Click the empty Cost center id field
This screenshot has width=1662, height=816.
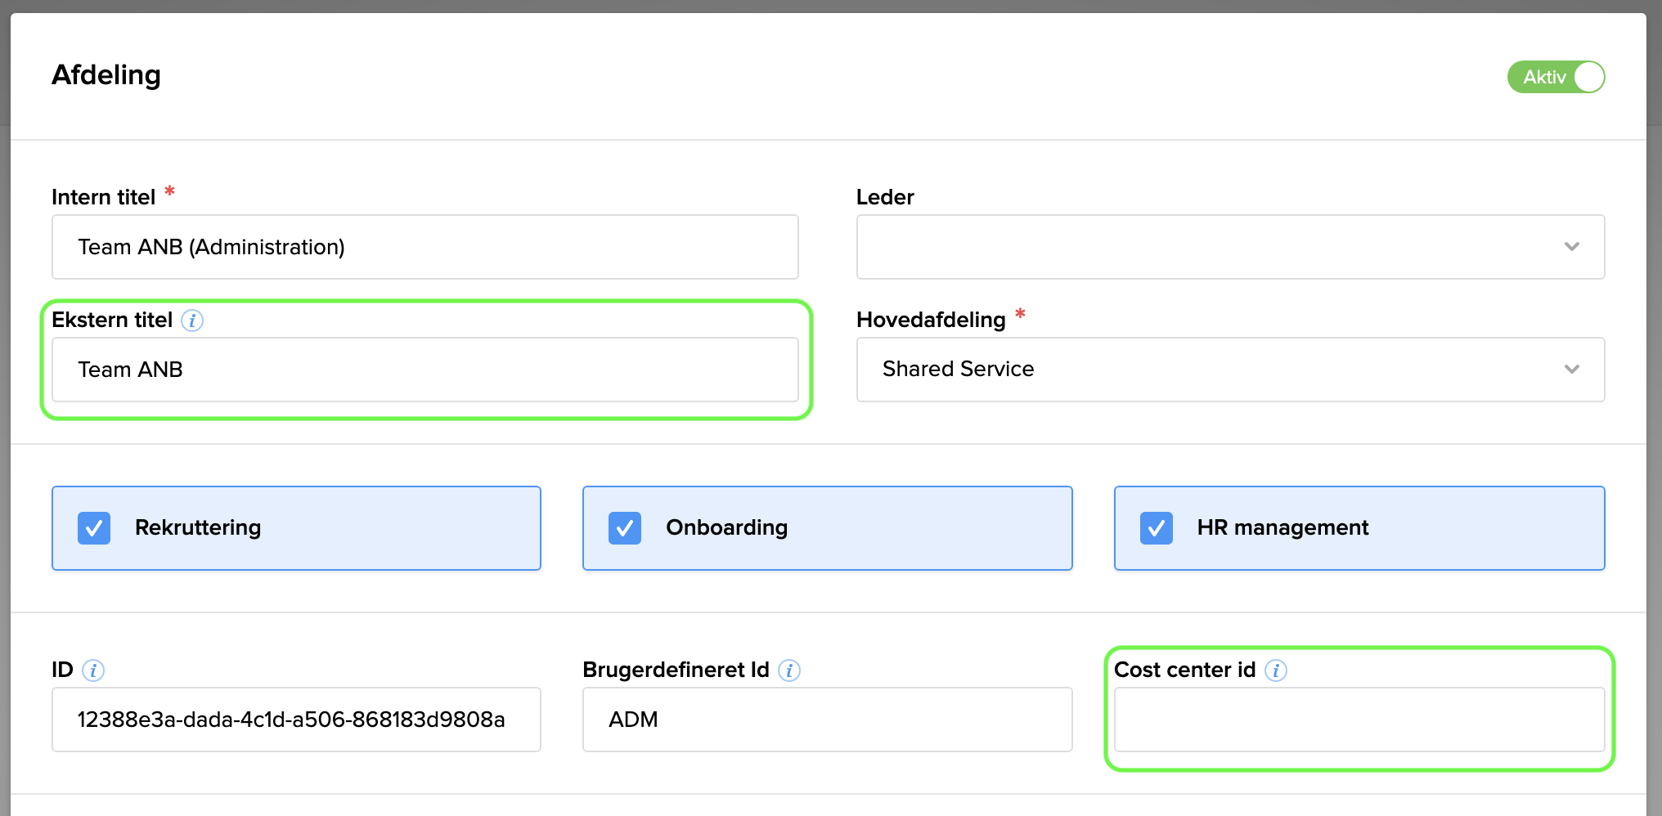[1359, 720]
